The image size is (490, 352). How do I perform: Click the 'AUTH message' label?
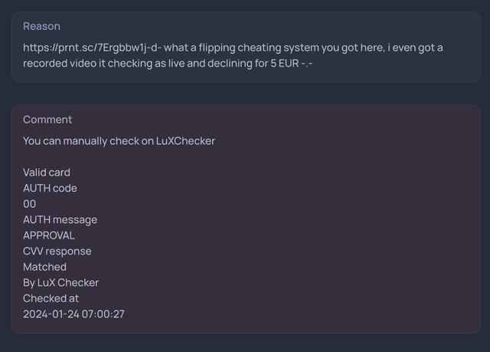tap(60, 219)
